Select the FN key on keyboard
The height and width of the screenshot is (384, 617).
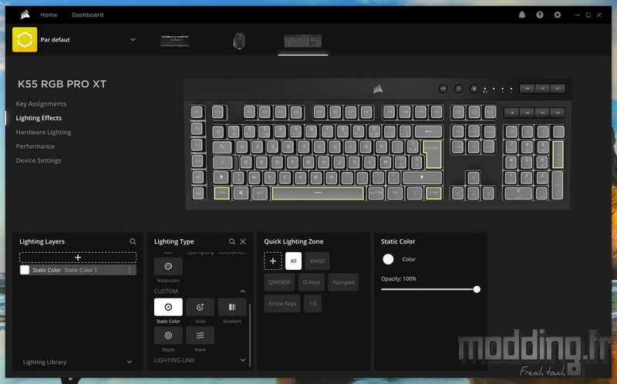point(395,194)
